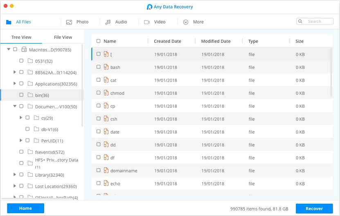Switch to the Tree View tab
Image resolution: width=340 pixels, height=216 pixels.
[21, 37]
